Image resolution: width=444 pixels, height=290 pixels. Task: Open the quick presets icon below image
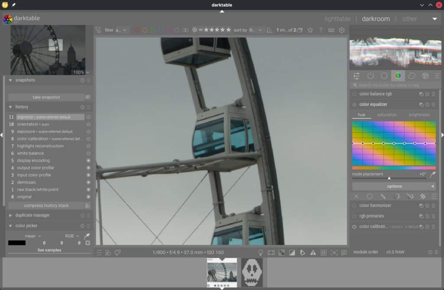(99, 252)
